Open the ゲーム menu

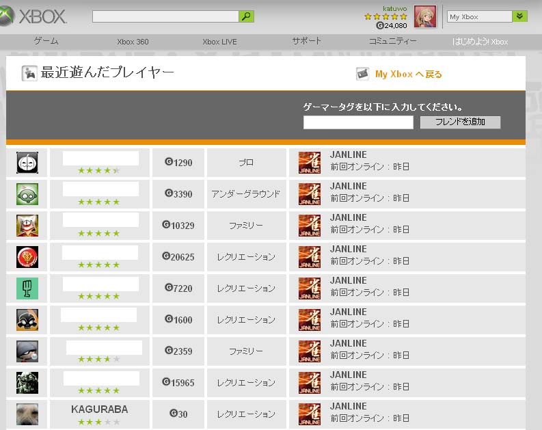coord(46,41)
